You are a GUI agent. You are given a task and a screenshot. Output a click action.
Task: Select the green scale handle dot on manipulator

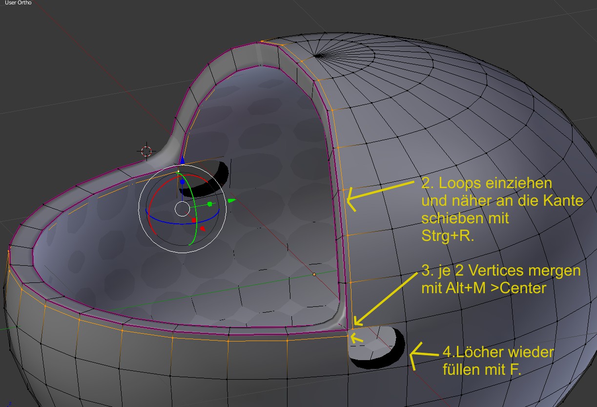pyautogui.click(x=209, y=204)
